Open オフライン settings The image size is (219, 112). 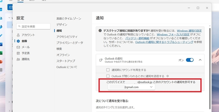pos(63,55)
